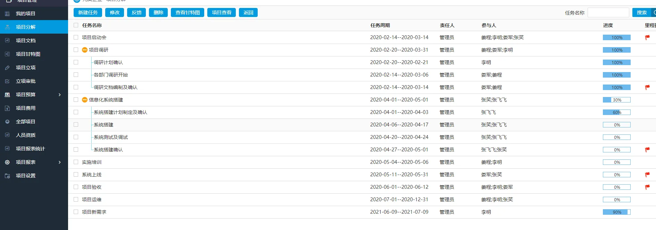Image resolution: width=656 pixels, height=230 pixels.
Task: Click the red milestone flag for 系统上线
Action: [x=647, y=175]
